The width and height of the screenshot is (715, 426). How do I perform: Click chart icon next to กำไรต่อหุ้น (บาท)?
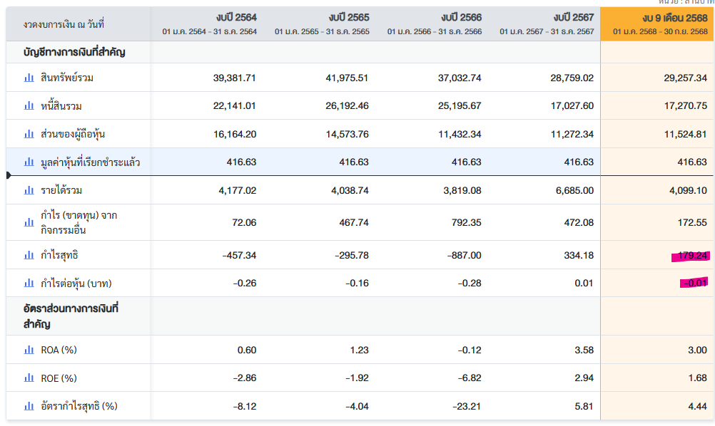pos(29,284)
